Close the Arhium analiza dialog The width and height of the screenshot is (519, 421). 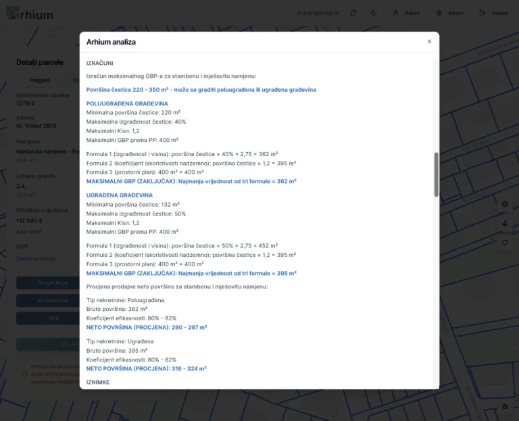pyautogui.click(x=429, y=42)
